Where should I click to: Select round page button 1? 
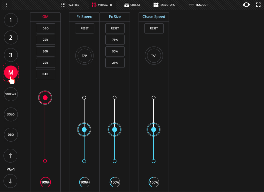point(11,20)
